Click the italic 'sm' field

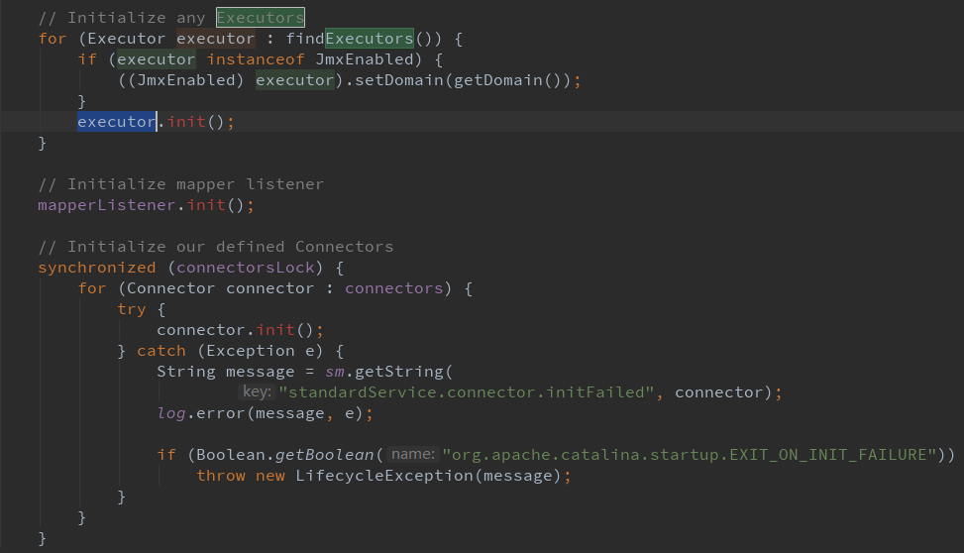coord(335,372)
